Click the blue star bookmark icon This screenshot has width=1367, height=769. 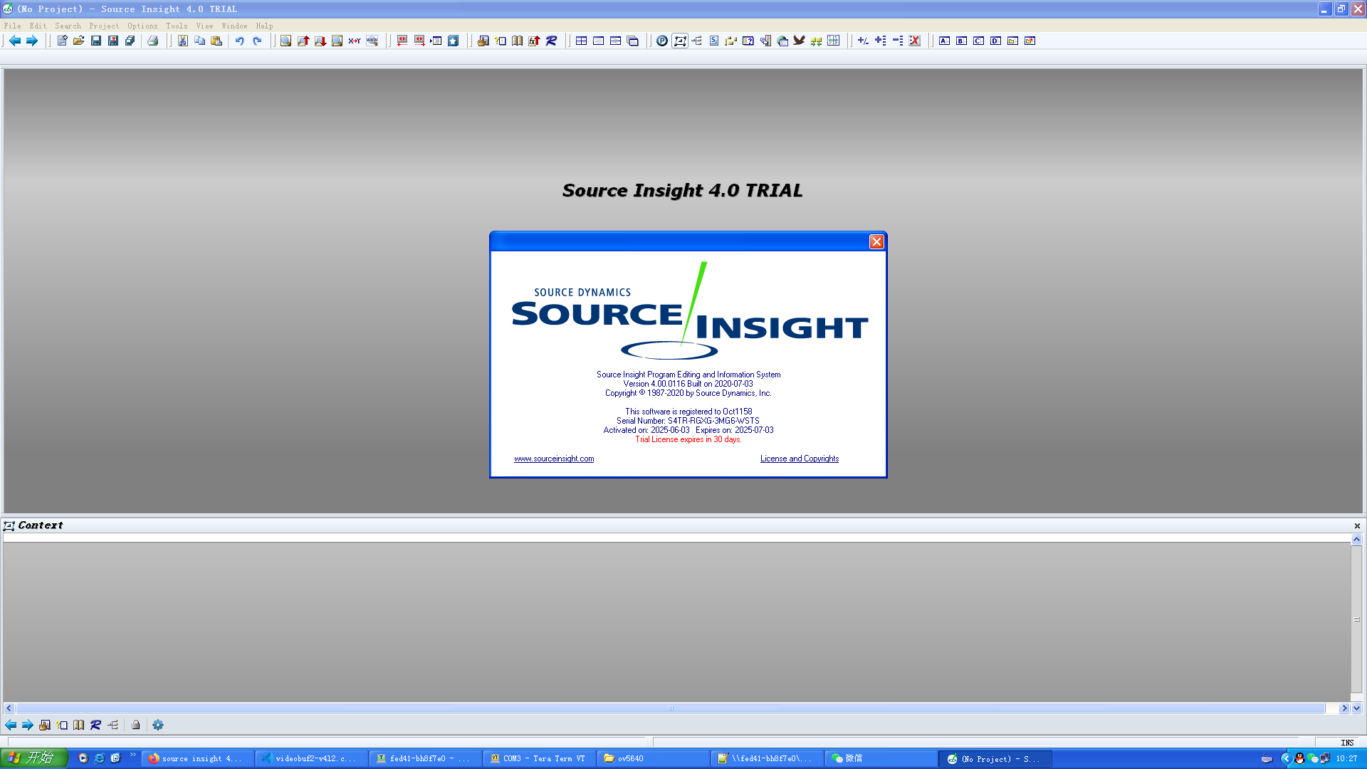[454, 41]
